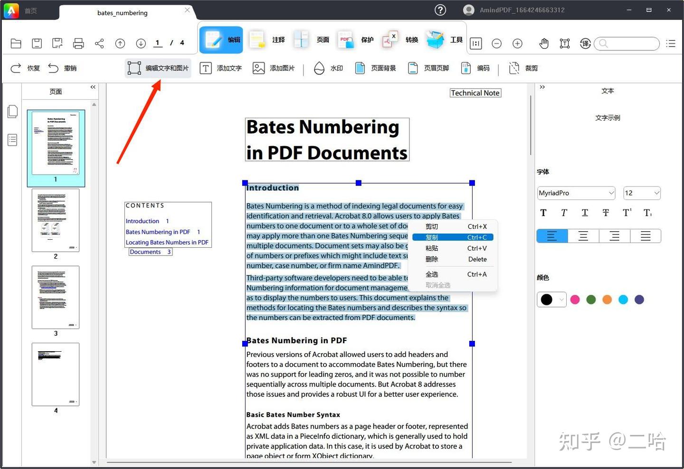Toggle subscript formatting
Screen dimensions: 684x469
click(648, 213)
